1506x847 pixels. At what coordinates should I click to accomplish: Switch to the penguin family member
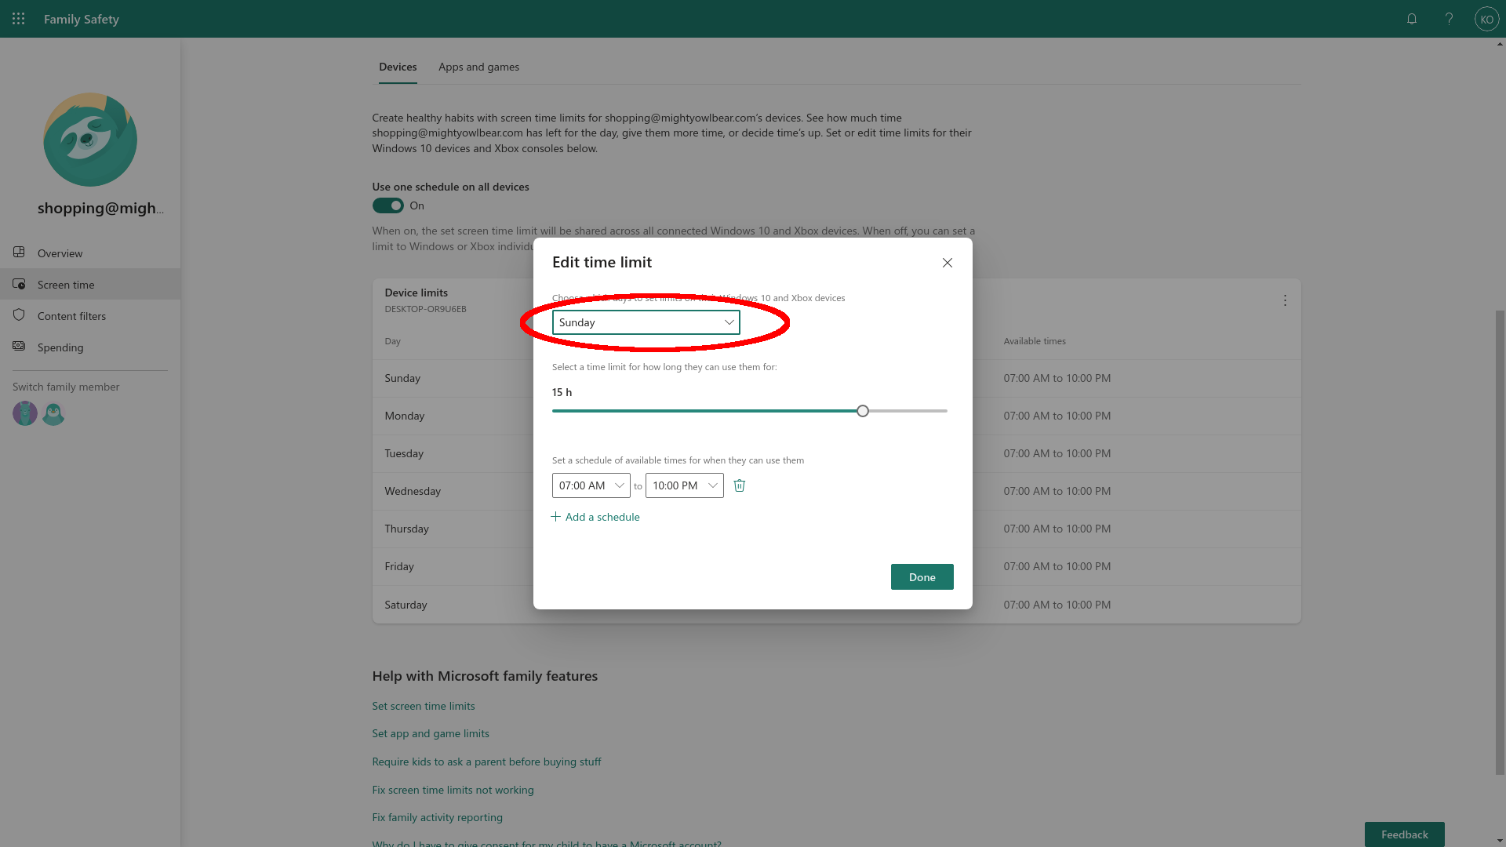pyautogui.click(x=53, y=413)
